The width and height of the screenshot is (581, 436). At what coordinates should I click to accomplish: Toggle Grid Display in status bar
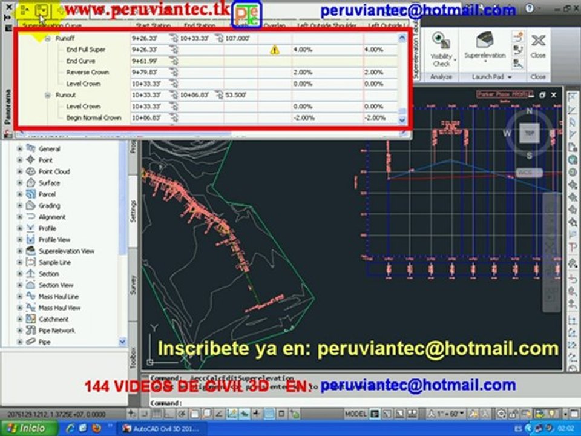click(156, 414)
